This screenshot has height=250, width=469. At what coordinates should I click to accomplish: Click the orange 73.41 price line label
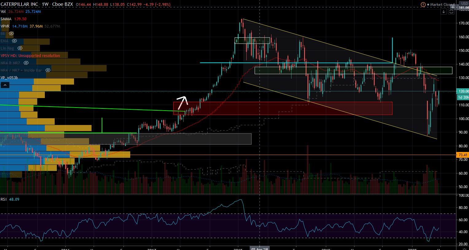(463, 155)
